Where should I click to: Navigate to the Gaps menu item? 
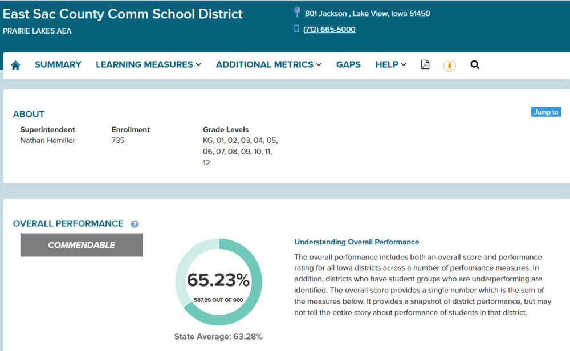pyautogui.click(x=348, y=64)
